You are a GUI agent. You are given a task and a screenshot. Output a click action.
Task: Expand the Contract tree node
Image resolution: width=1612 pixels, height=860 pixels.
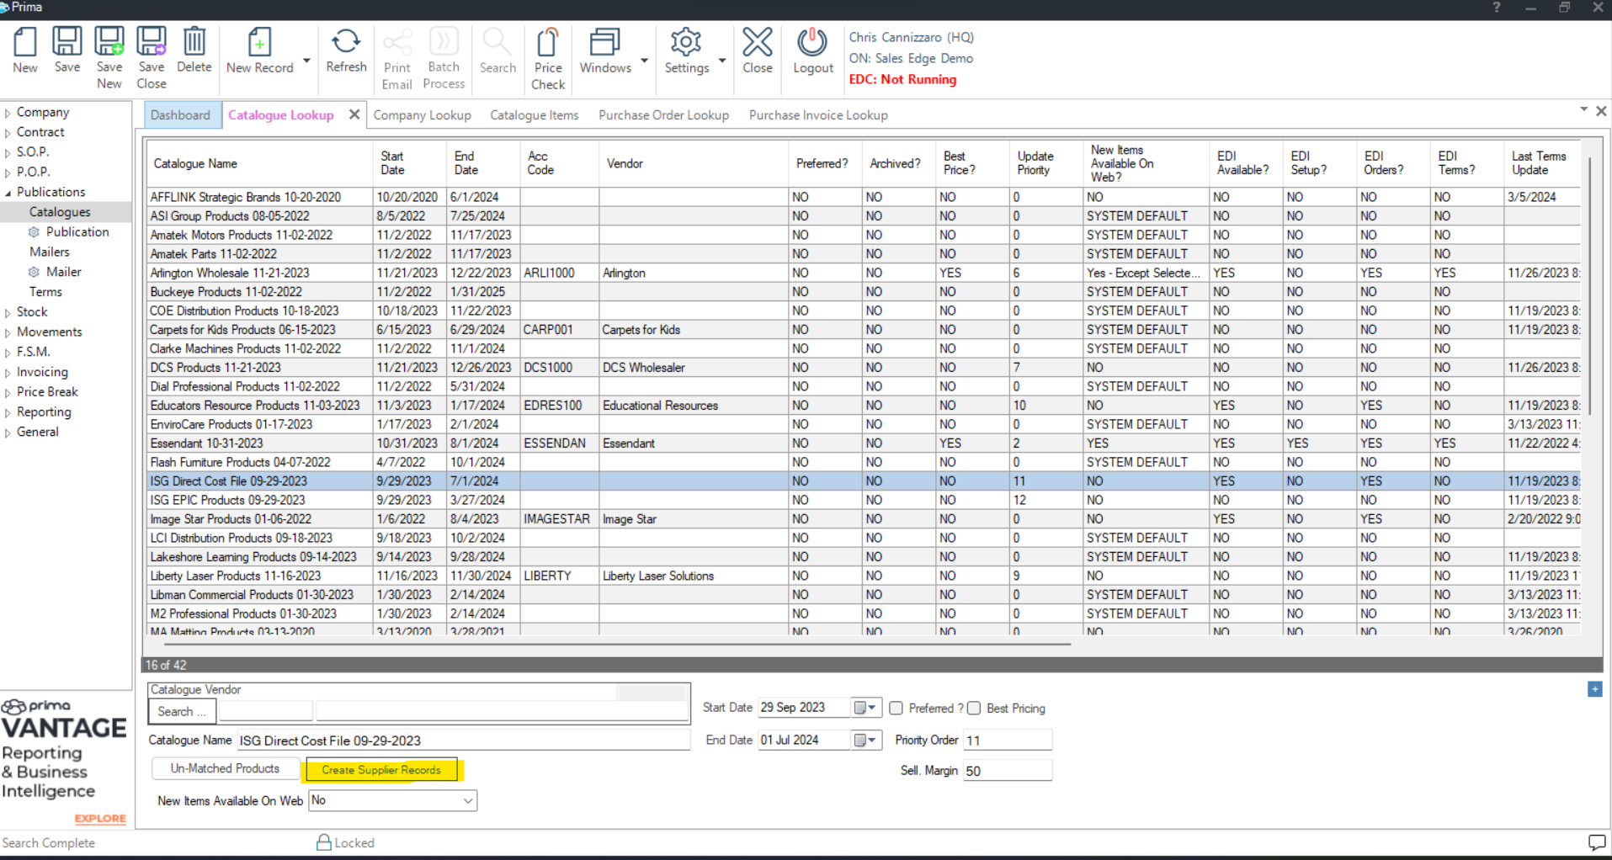point(8,133)
